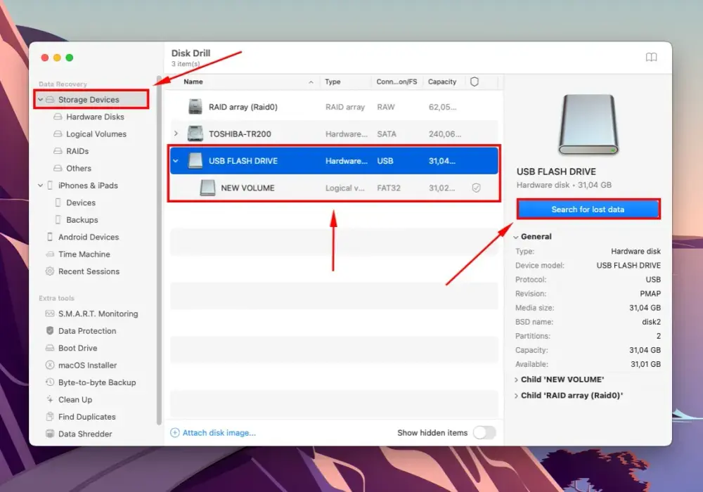Click the Clean Up sparkle icon
The height and width of the screenshot is (492, 703).
pyautogui.click(x=50, y=399)
